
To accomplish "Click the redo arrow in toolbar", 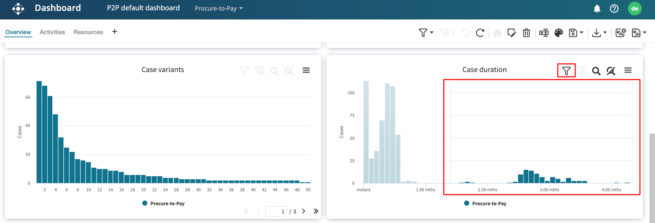I will point(480,33).
